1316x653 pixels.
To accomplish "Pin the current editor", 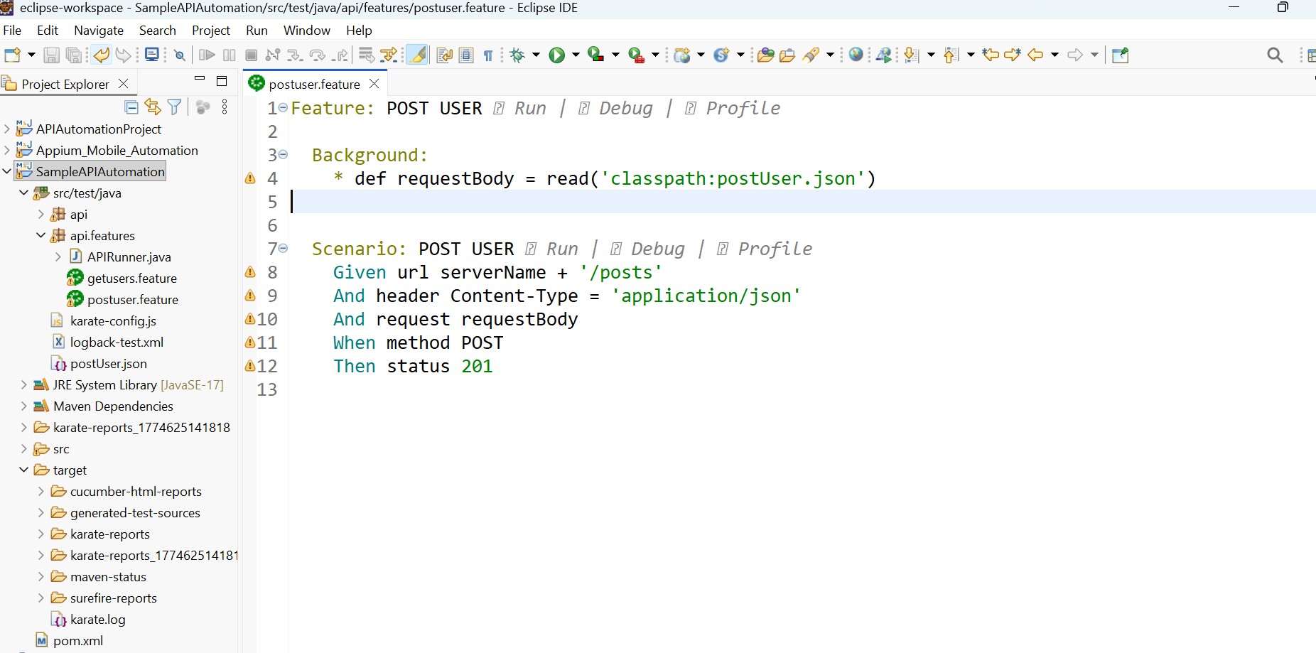I will (1121, 55).
